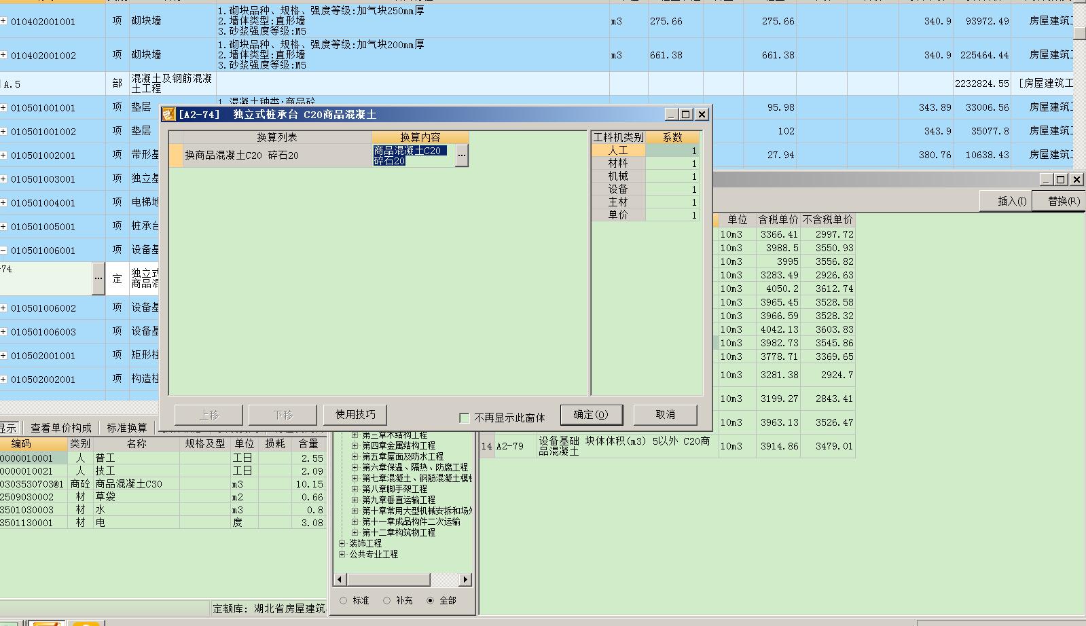Image resolution: width=1086 pixels, height=626 pixels.
Task: Click the 使用技巧 button
Action: click(355, 414)
